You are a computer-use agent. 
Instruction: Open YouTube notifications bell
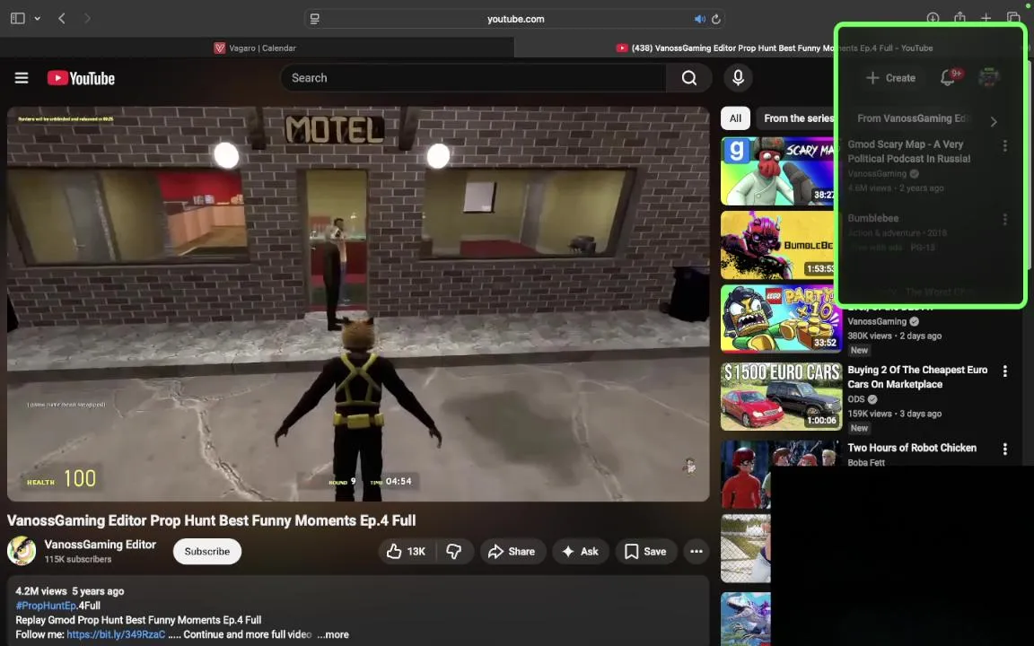(x=948, y=78)
